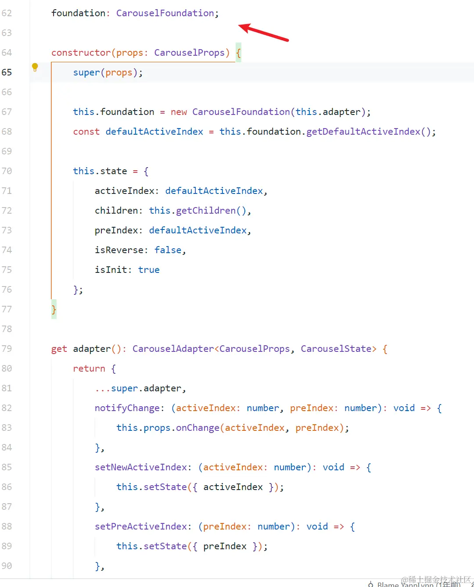
Task: Click the new keyword on line 67
Action: (179, 112)
